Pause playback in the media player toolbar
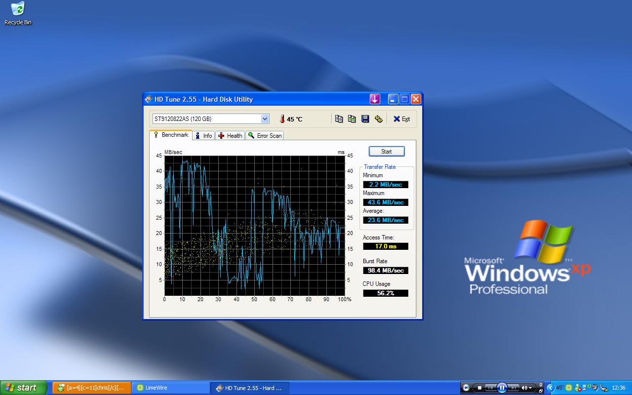 tap(502, 388)
